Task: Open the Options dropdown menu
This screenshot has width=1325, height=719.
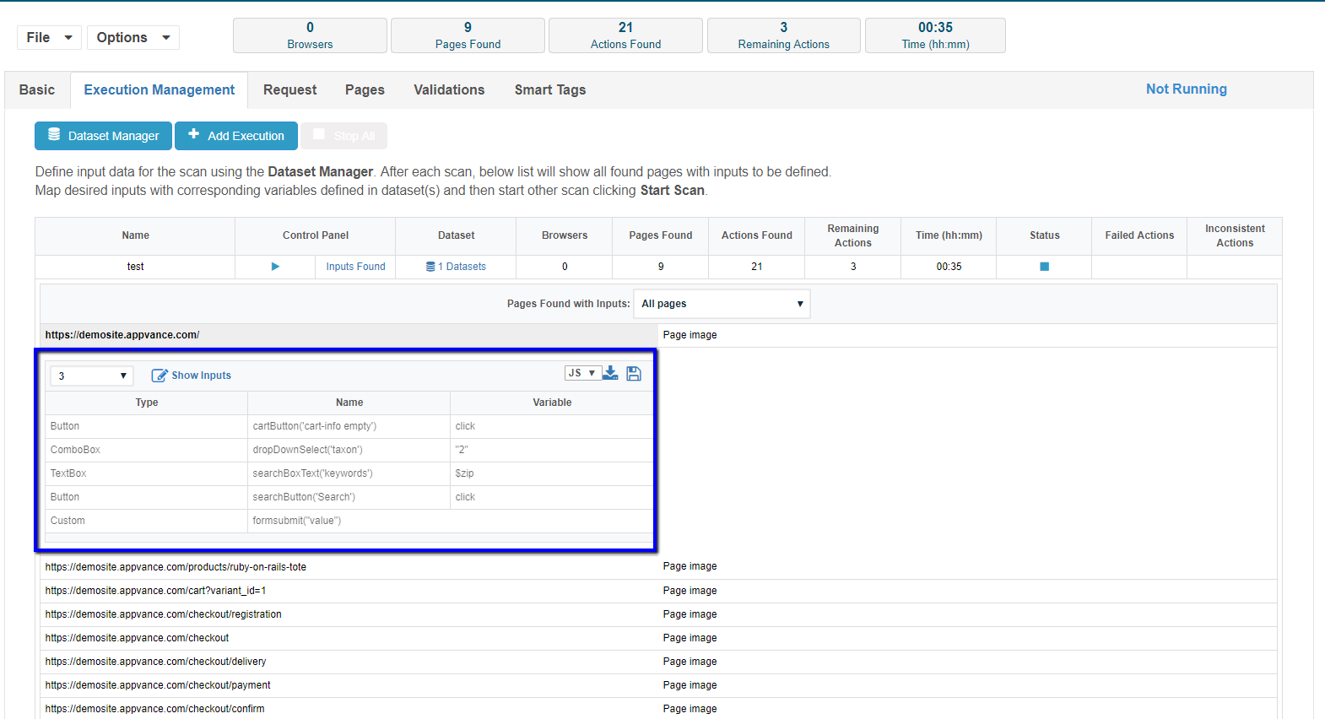Action: click(x=132, y=37)
